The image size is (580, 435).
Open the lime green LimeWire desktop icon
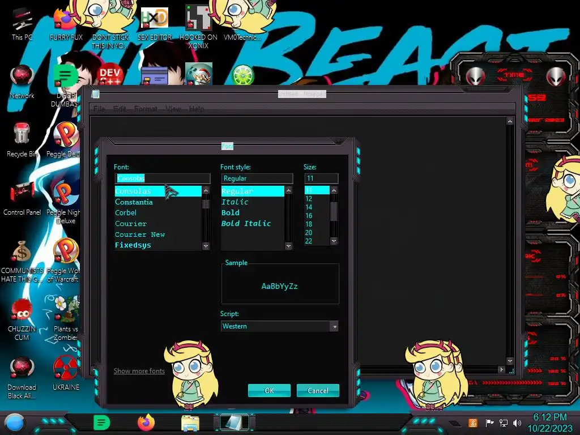coord(242,75)
